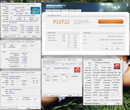Open the Perf Level dropdown in CPU-Z Graphics
This screenshot has height=110, width=130.
pos(76,64)
